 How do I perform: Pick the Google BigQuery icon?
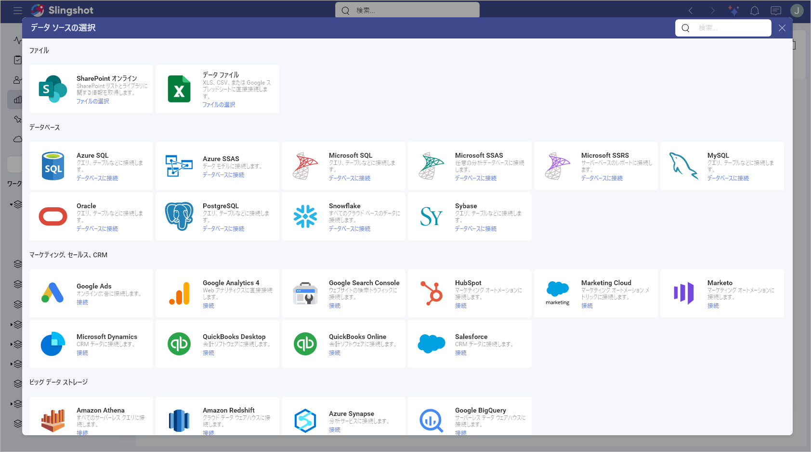tap(431, 421)
